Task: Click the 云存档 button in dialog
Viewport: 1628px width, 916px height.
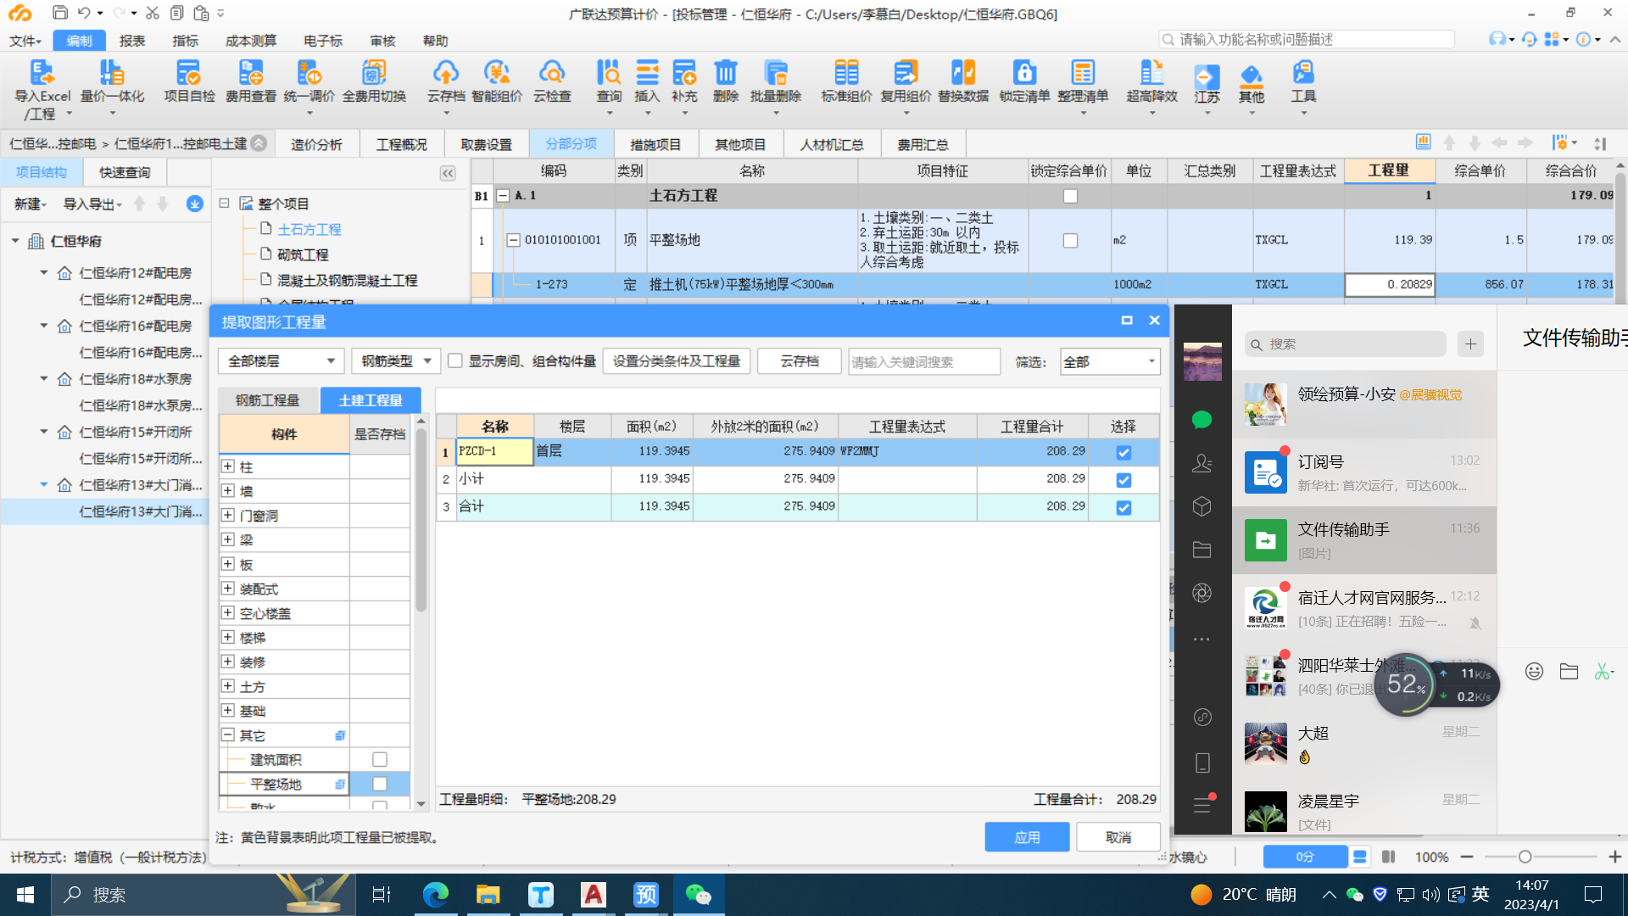Action: pyautogui.click(x=800, y=361)
